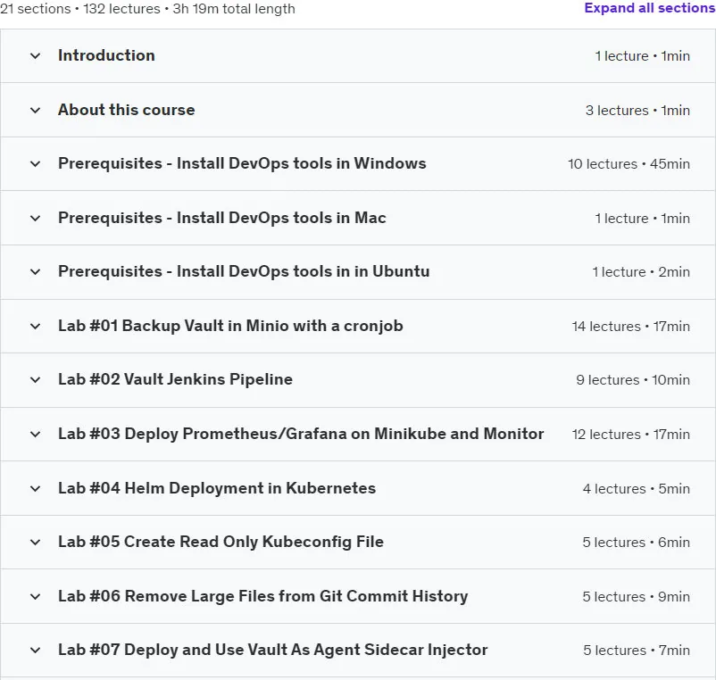The image size is (716, 680).
Task: Open Lab #05 Create Read Only Kubeconfig File
Action: tap(221, 542)
